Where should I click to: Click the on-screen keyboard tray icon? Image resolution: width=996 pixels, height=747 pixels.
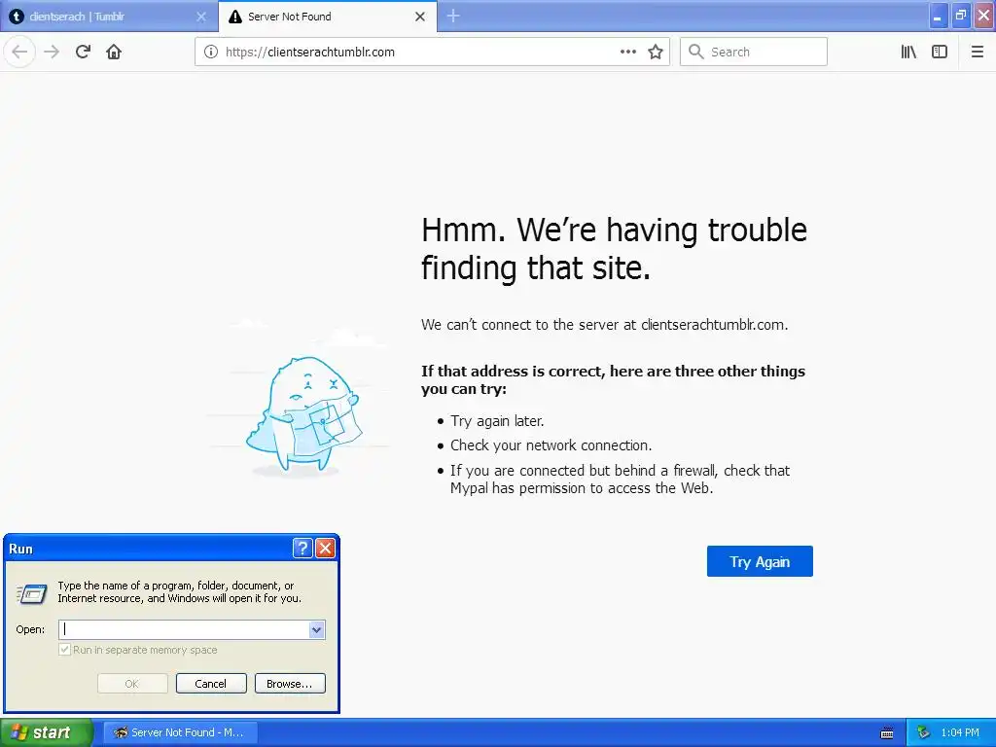point(887,733)
